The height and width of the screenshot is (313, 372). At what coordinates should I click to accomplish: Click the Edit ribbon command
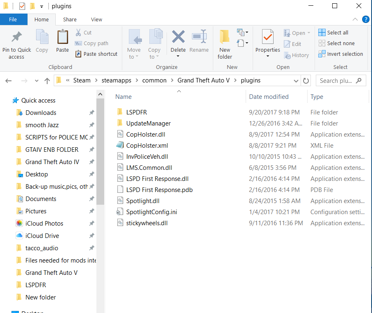coord(292,44)
